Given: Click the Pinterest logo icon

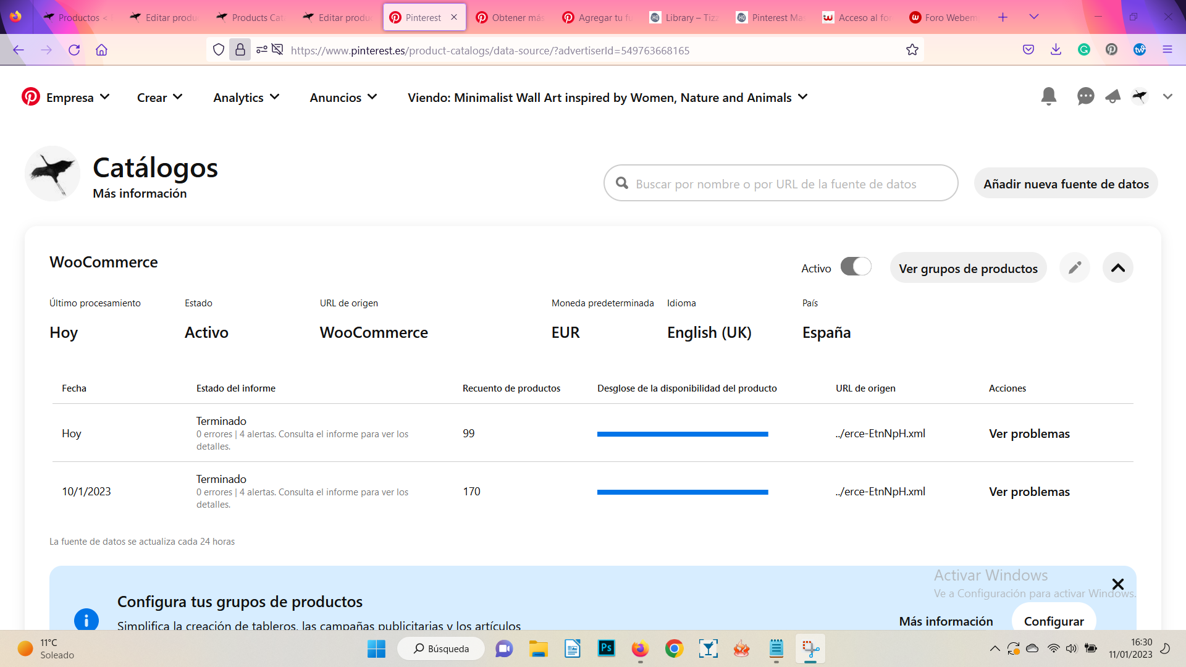Looking at the screenshot, I should [31, 97].
